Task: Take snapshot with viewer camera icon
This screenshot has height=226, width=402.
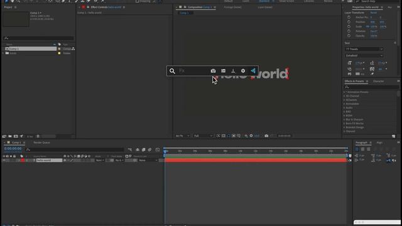Action: tap(266, 136)
